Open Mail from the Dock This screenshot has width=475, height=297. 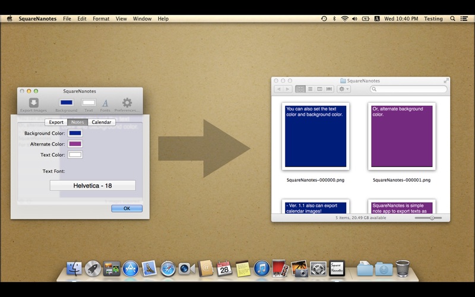[x=149, y=268]
